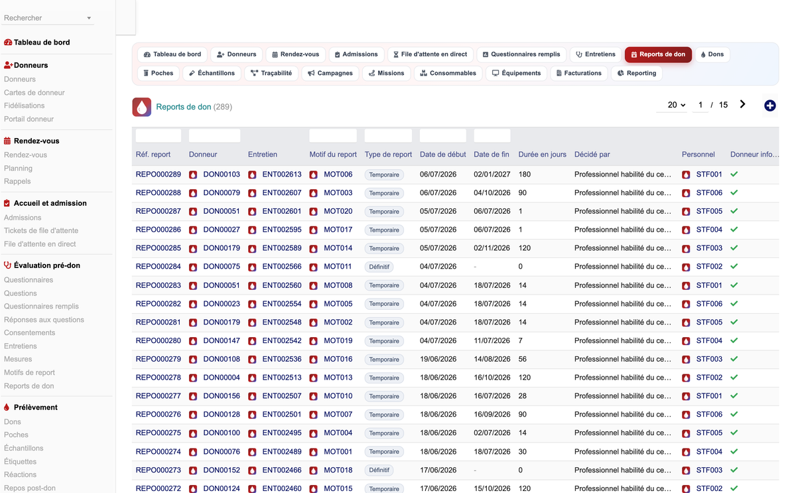Open page size dropdown showing 20
This screenshot has width=796, height=493.
(x=672, y=105)
